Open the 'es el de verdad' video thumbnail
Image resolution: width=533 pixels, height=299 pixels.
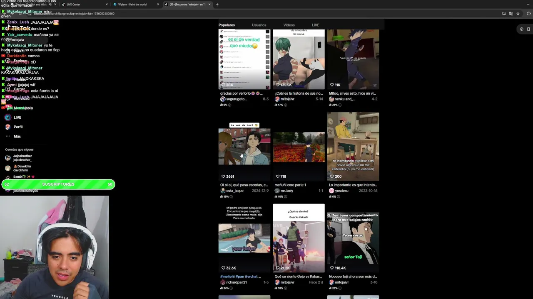point(244,59)
